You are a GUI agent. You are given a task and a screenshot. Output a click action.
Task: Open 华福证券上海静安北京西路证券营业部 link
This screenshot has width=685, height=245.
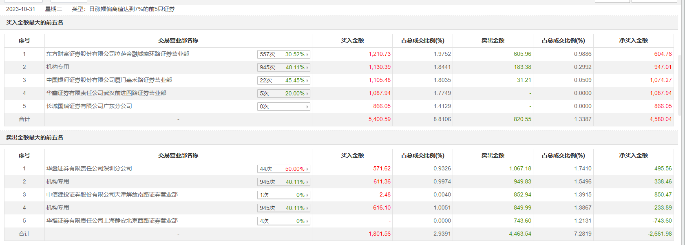112,221
